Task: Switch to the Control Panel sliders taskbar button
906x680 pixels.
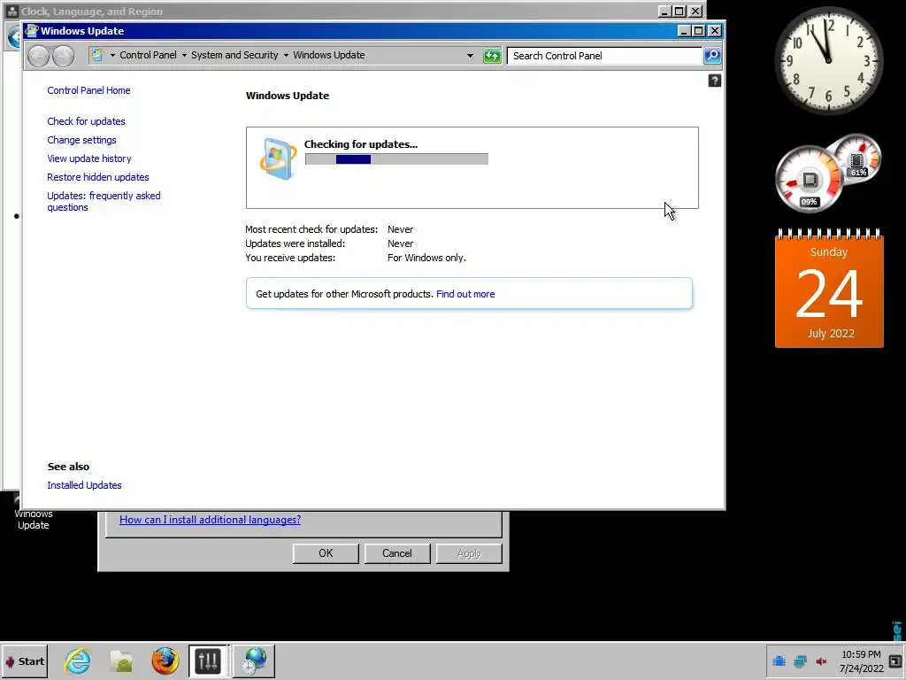Action: (x=208, y=661)
